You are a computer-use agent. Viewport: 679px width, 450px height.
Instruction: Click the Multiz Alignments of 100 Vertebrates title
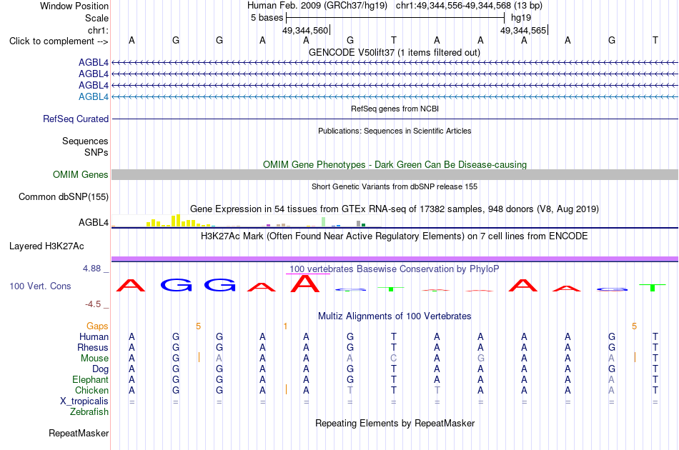click(x=395, y=316)
